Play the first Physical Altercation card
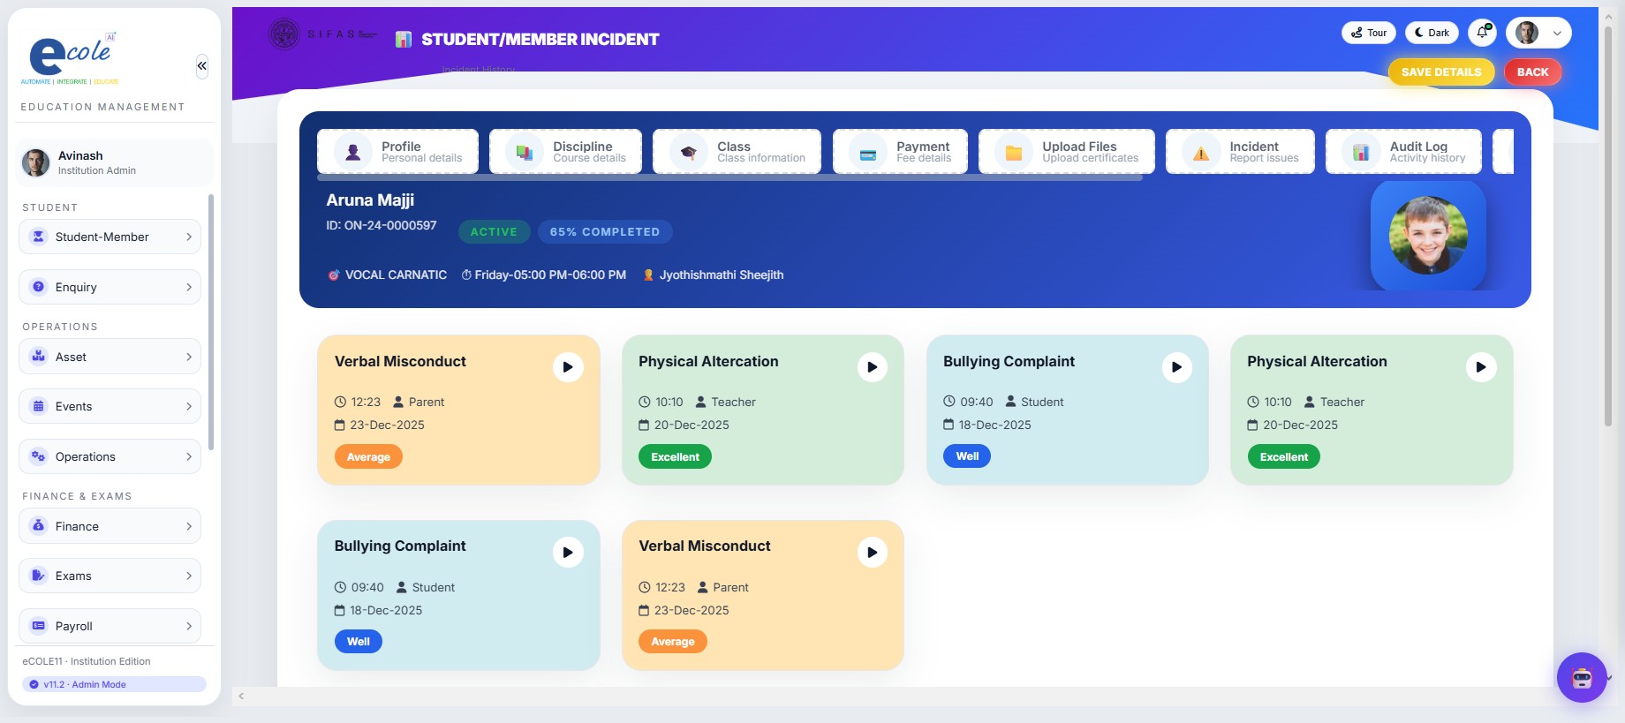1625x723 pixels. click(x=872, y=367)
